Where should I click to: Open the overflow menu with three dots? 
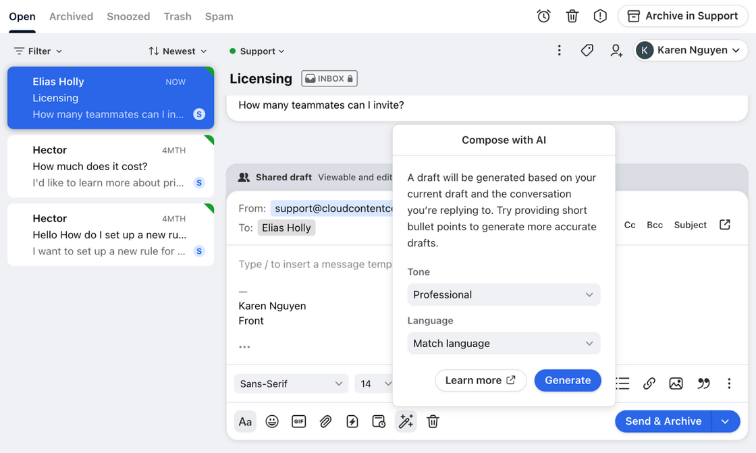[x=559, y=50]
